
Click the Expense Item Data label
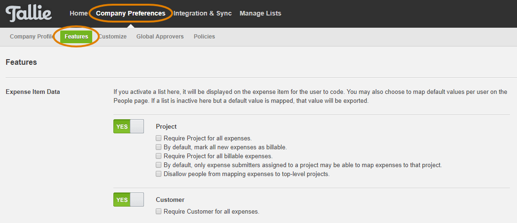(33, 92)
